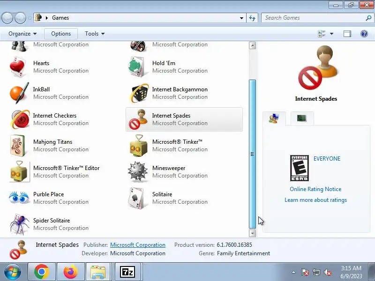This screenshot has width=375, height=281.
Task: Click the change view icon
Action: (322, 34)
